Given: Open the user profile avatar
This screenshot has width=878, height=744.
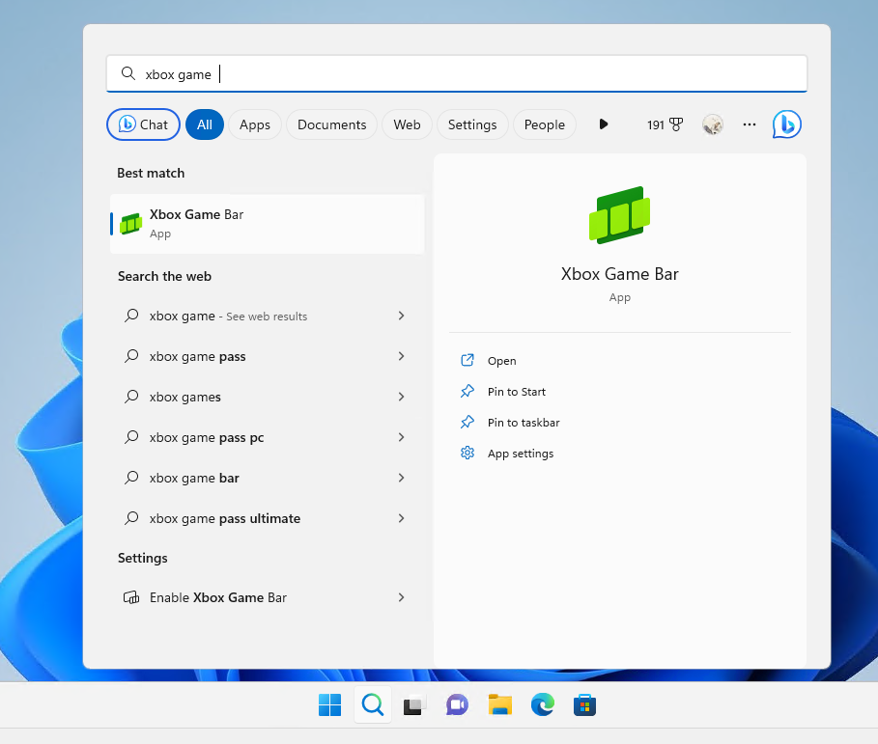Looking at the screenshot, I should [x=713, y=124].
